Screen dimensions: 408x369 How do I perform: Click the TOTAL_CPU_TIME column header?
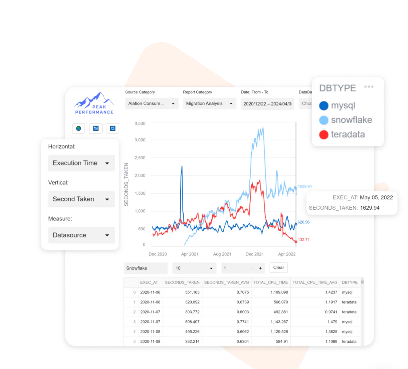click(271, 282)
